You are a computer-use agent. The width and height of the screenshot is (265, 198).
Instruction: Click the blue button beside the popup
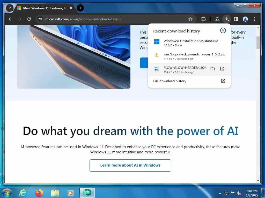click(x=144, y=63)
